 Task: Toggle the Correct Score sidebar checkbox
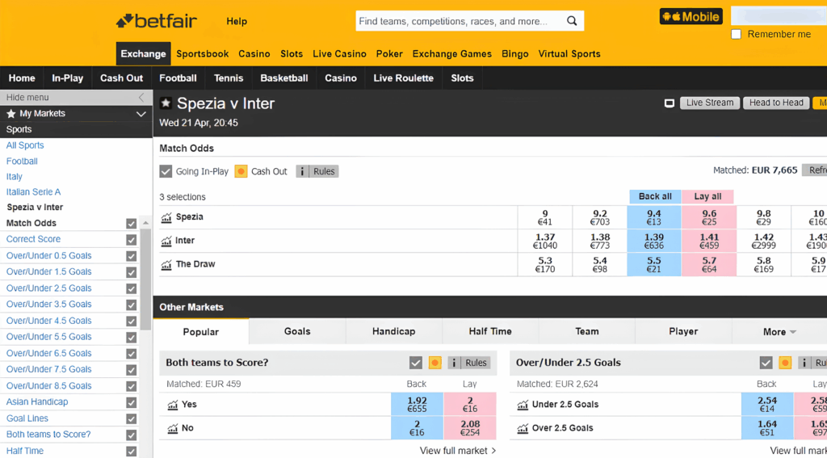coord(132,240)
